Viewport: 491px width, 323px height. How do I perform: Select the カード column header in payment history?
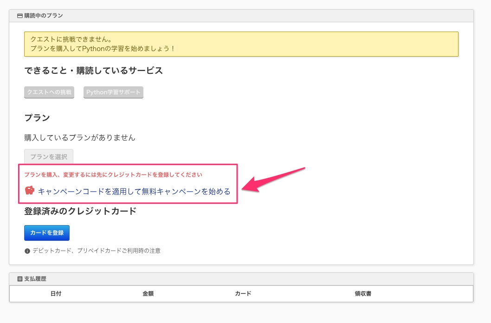click(243, 294)
